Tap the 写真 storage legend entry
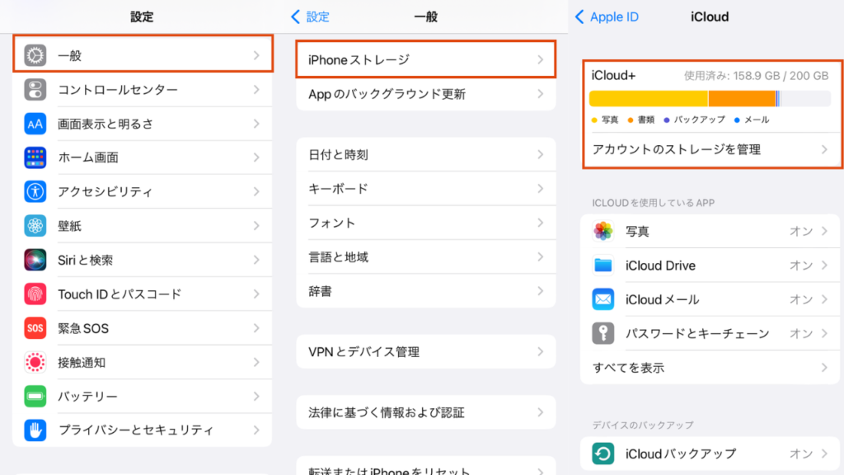Screen dimensions: 844x475 pos(605,120)
